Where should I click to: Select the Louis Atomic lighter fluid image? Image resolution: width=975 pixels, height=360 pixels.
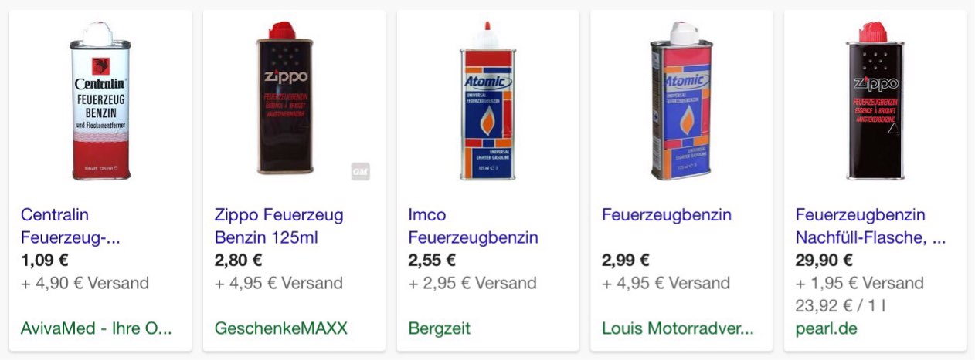(681, 103)
